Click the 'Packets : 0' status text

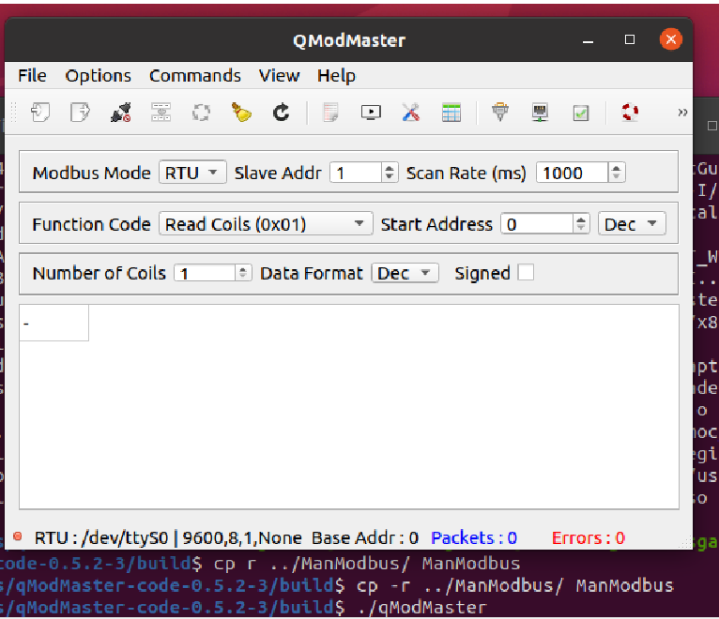(474, 537)
